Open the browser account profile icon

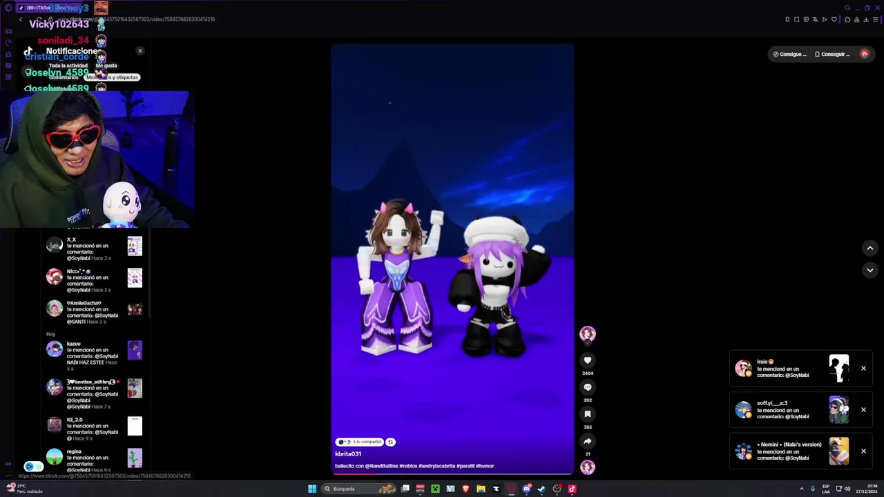[857, 19]
